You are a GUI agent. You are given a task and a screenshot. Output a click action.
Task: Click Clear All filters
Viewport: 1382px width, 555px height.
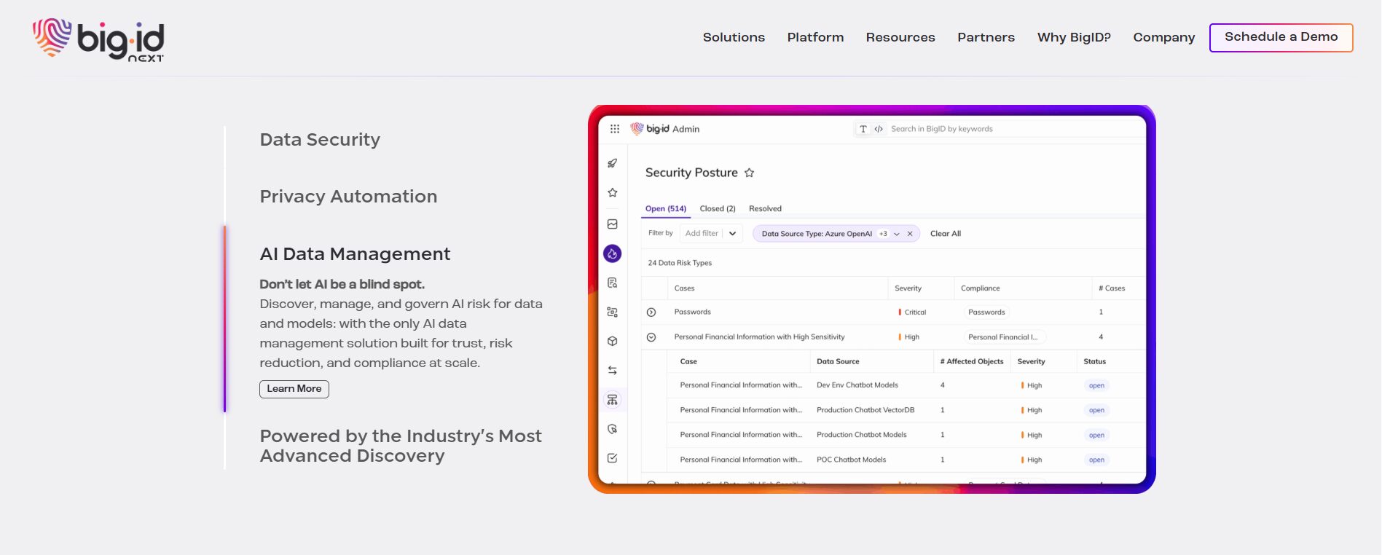[946, 234]
